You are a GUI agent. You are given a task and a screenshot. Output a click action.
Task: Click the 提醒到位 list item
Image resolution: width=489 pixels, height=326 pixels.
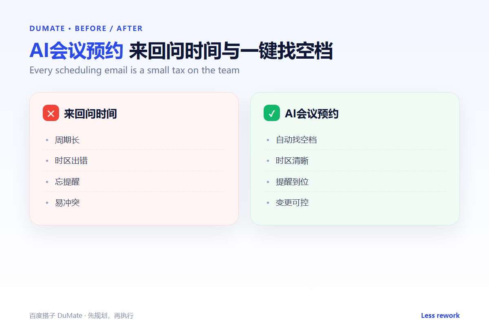pos(355,181)
